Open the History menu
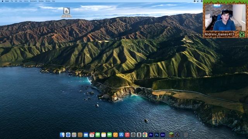 (26, 1)
